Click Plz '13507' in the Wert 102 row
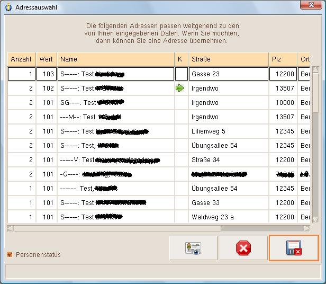 click(283, 88)
